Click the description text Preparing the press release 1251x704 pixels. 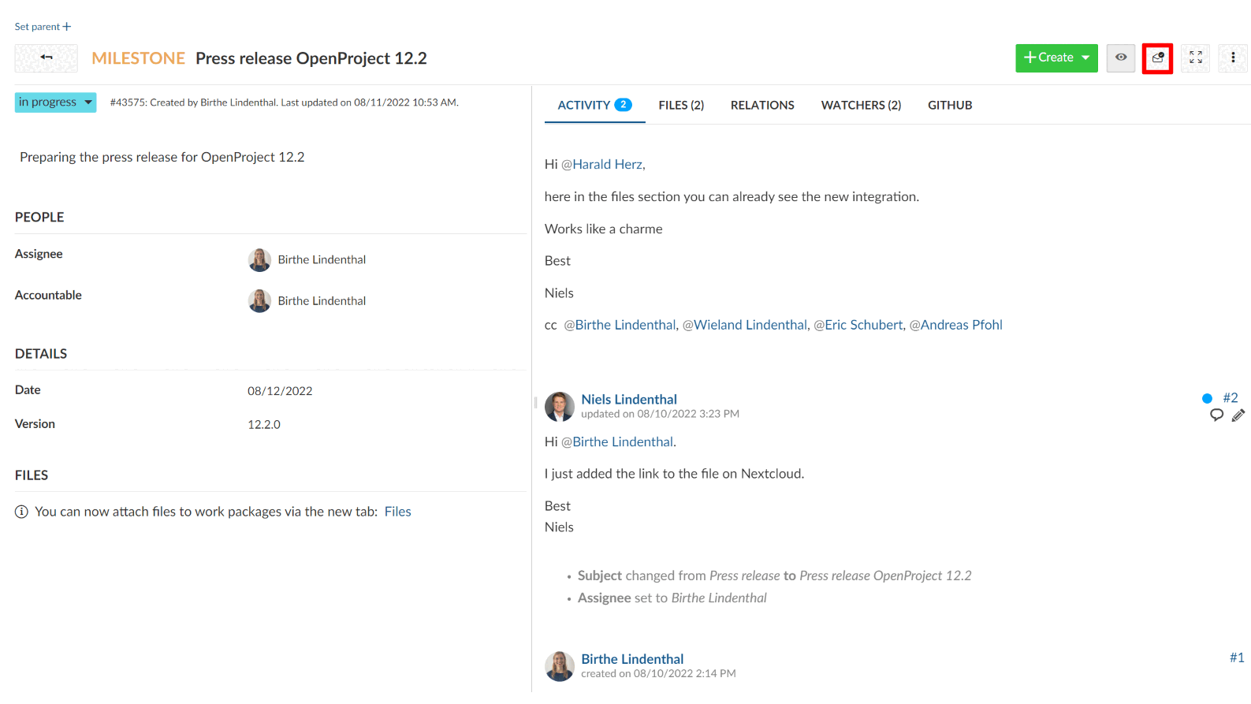tap(162, 157)
